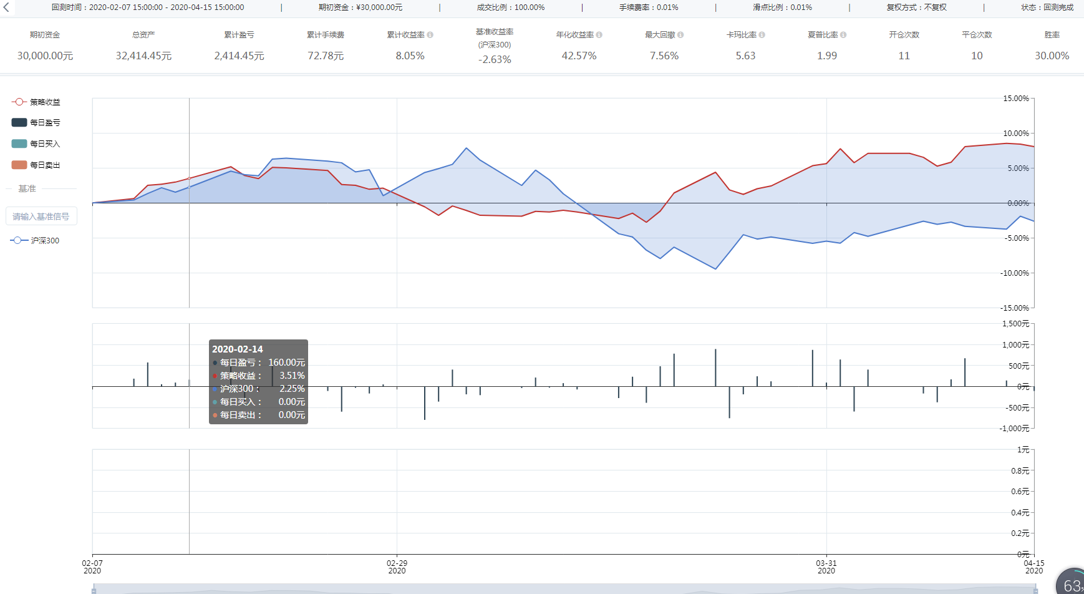Screen dimensions: 1084x594
Task: Click the 2020-02-14 tooltip date title
Action: click(x=238, y=349)
